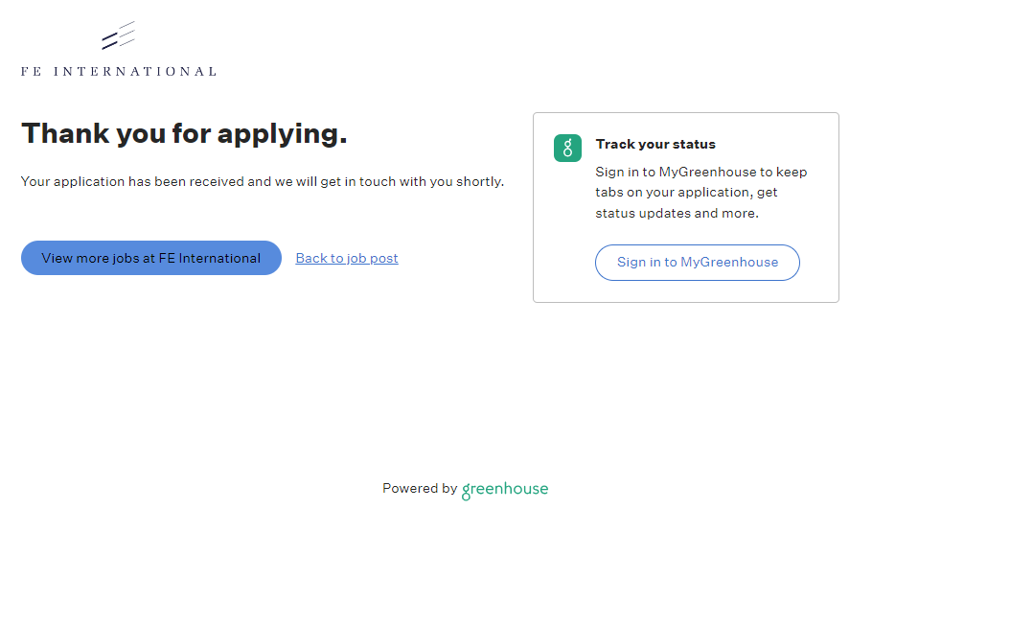Click the word "FE" in the header wordmark
Screen dimensions: 1033x625
(x=32, y=71)
